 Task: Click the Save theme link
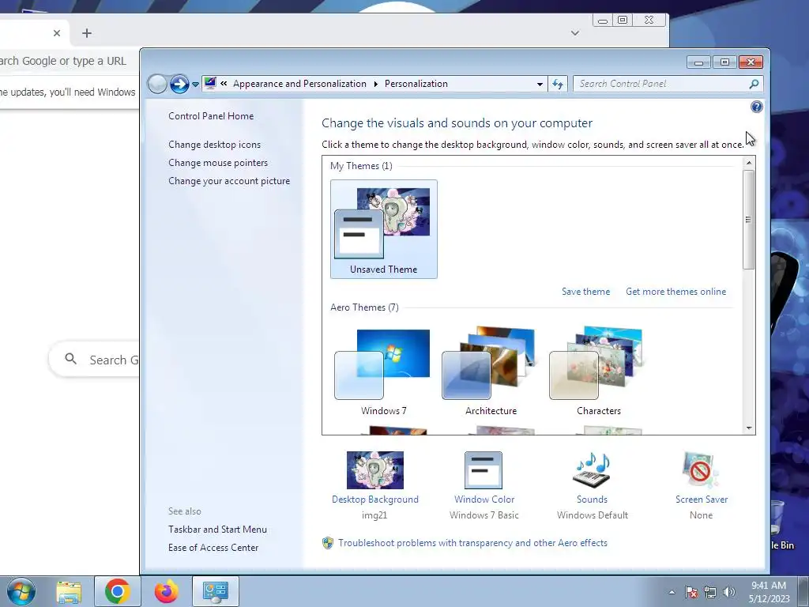(585, 292)
